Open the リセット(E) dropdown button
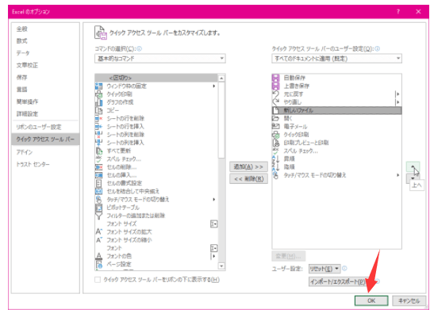Viewport: 434px width, 317px height. (x=325, y=269)
